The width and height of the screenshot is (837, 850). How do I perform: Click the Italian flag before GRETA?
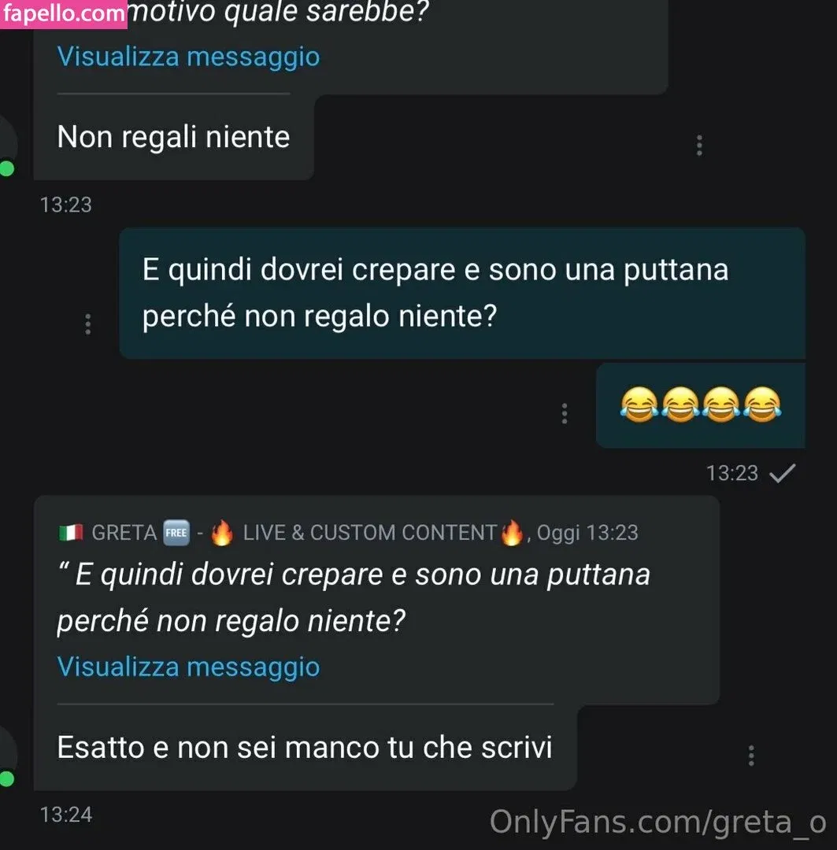click(x=71, y=532)
